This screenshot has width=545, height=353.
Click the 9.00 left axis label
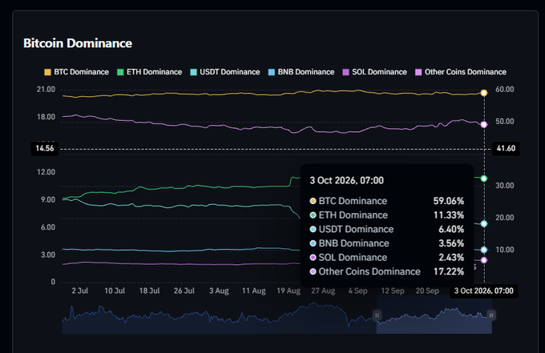[x=48, y=200]
